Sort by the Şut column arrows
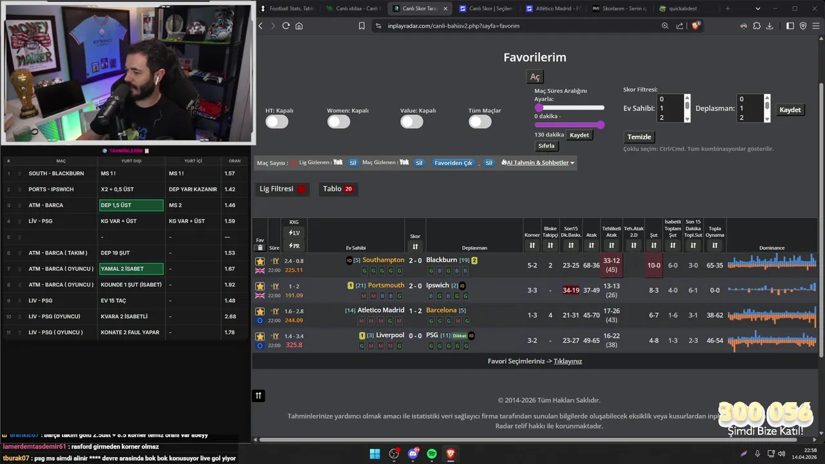Image resolution: width=825 pixels, height=464 pixels. pos(654,246)
